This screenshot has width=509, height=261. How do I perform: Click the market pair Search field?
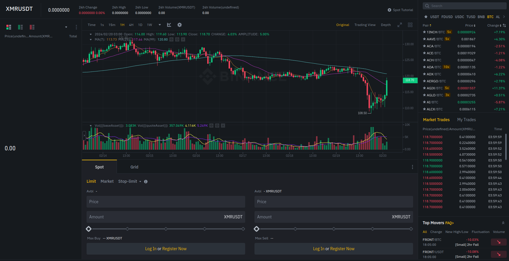click(x=465, y=6)
